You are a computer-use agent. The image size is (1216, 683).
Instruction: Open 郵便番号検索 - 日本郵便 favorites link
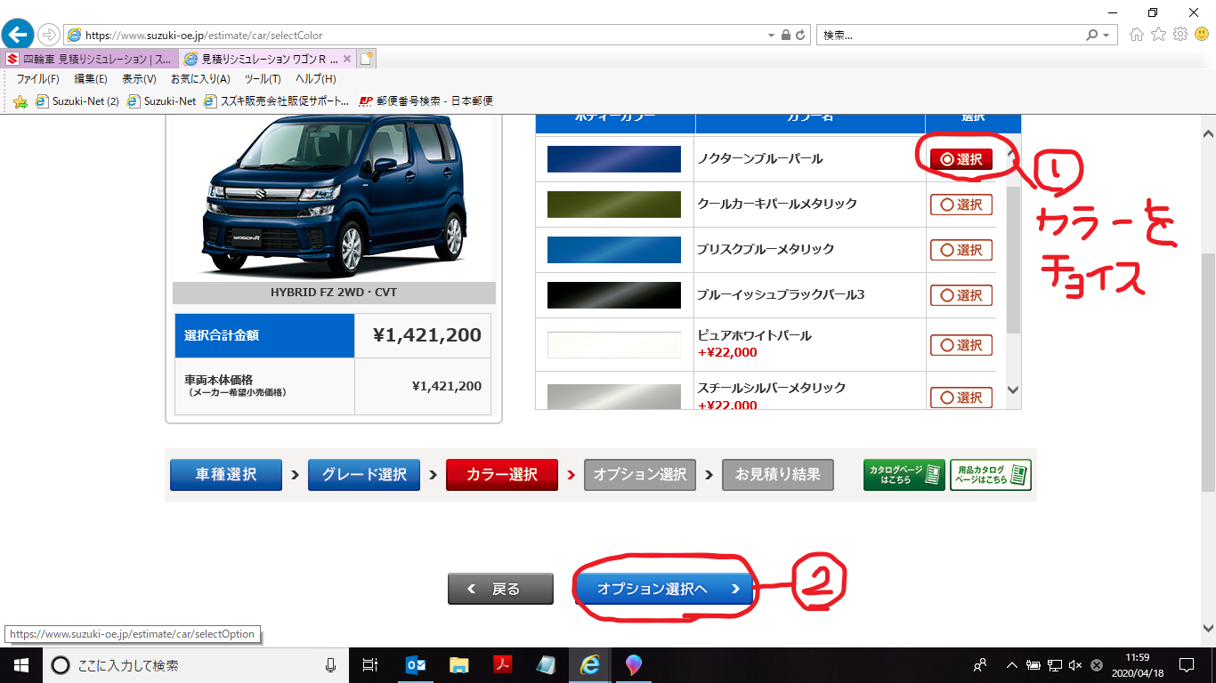426,101
